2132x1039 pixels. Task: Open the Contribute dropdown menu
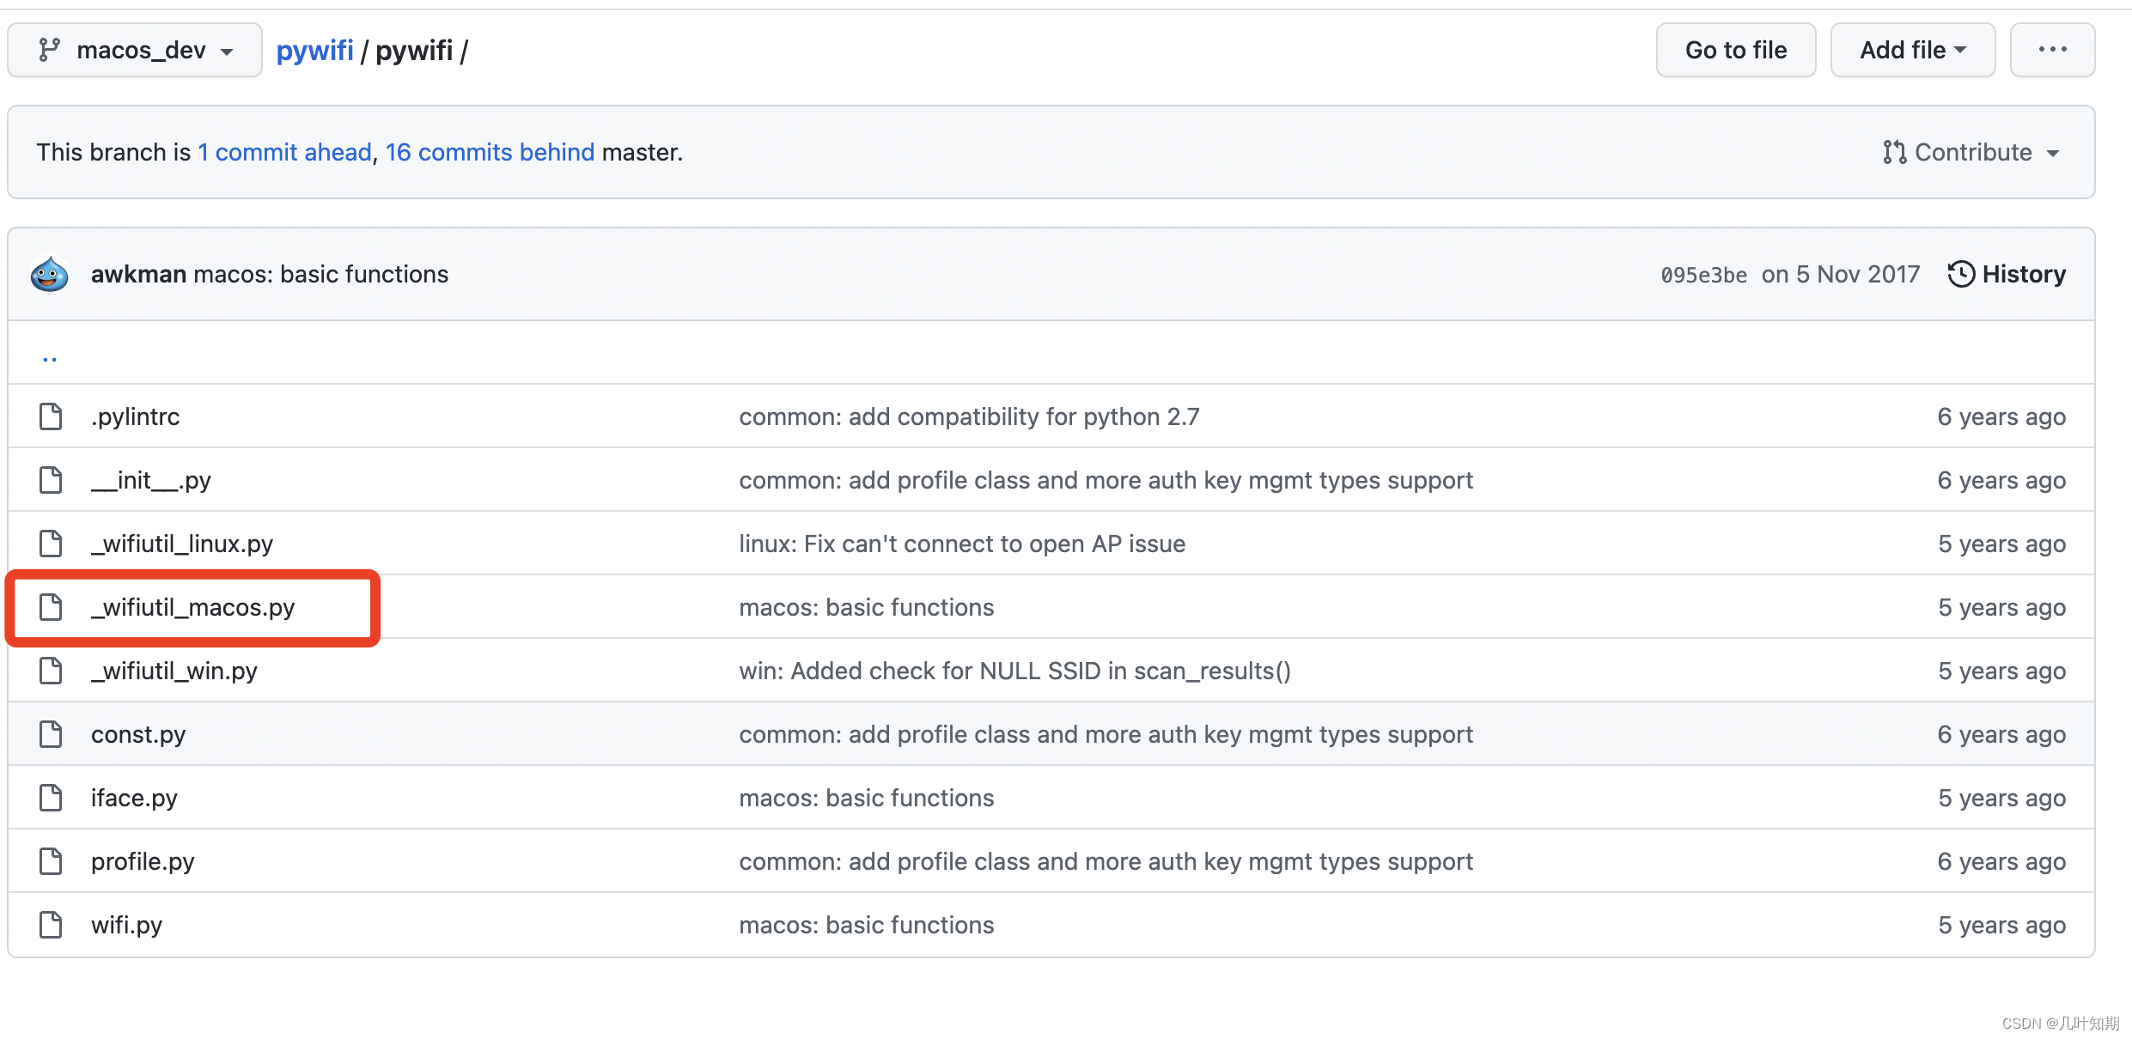[x=1971, y=152]
